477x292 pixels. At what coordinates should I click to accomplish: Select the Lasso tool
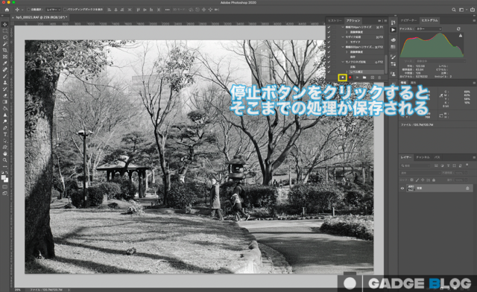5,37
